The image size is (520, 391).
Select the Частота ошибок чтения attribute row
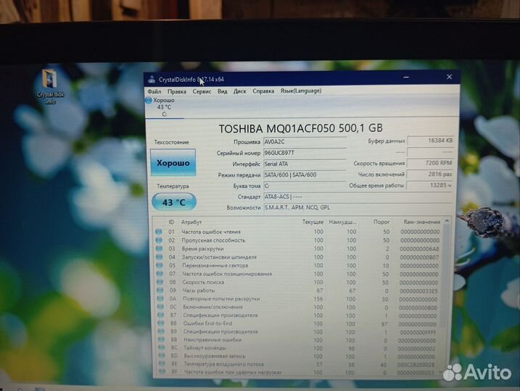pos(298,232)
